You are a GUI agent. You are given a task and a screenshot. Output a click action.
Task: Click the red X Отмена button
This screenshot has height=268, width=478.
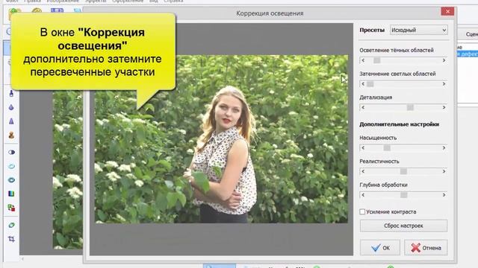pyautogui.click(x=426, y=248)
